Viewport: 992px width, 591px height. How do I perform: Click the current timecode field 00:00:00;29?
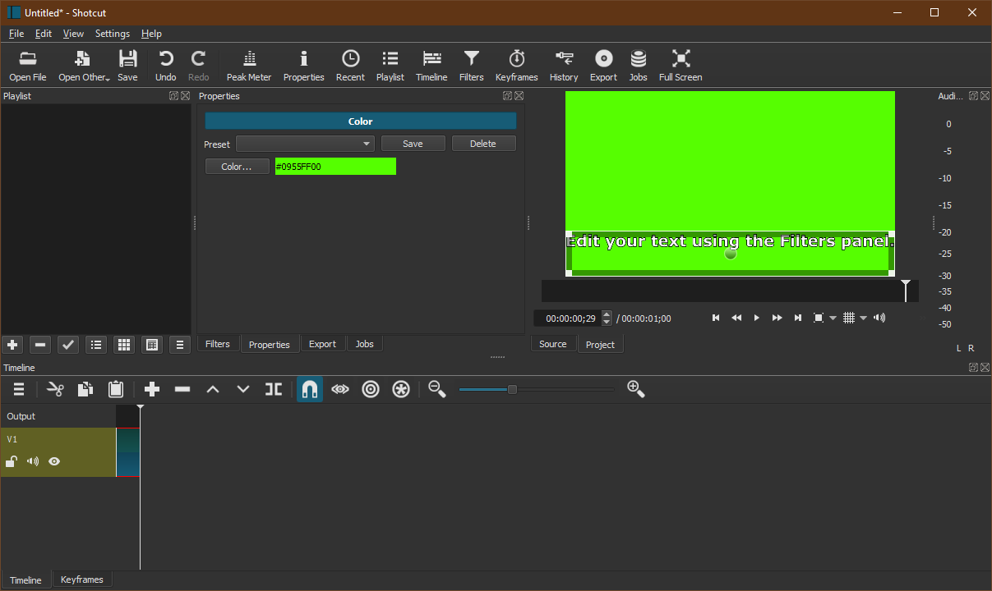pos(567,318)
